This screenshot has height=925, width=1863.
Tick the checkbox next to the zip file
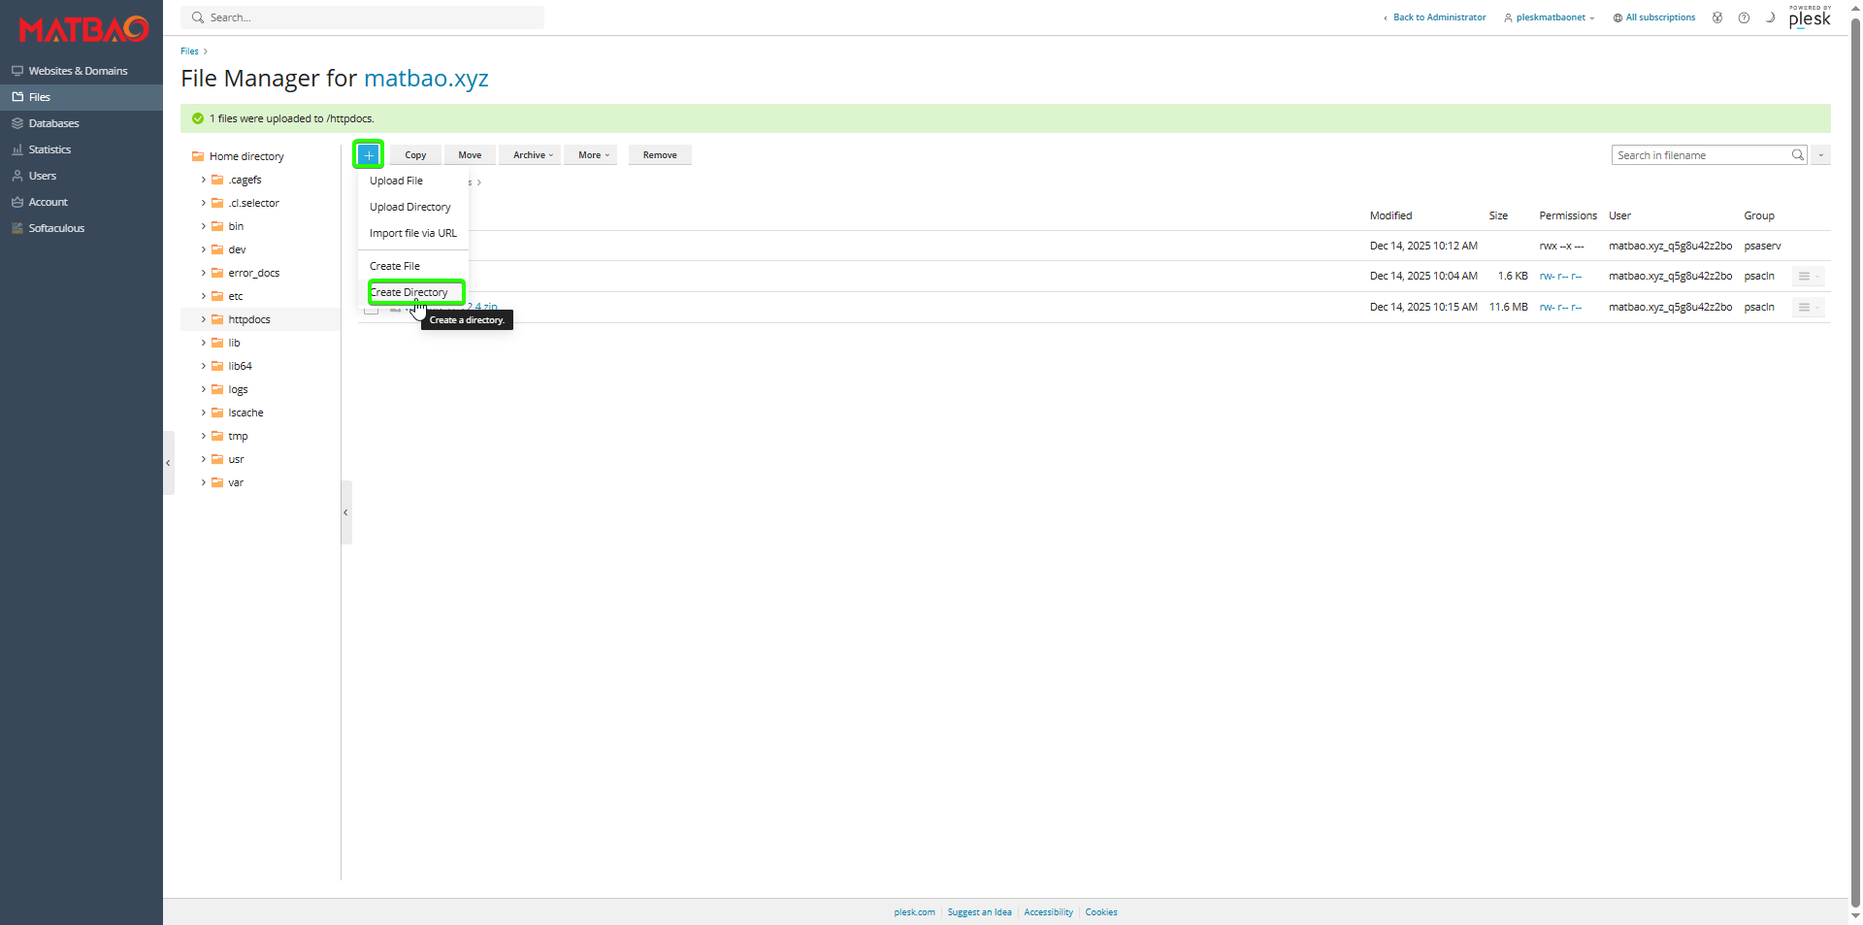tap(371, 310)
